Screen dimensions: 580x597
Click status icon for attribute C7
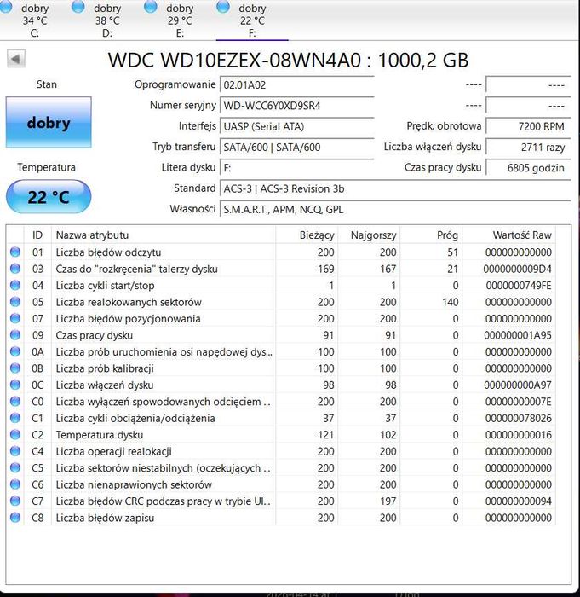click(x=15, y=501)
